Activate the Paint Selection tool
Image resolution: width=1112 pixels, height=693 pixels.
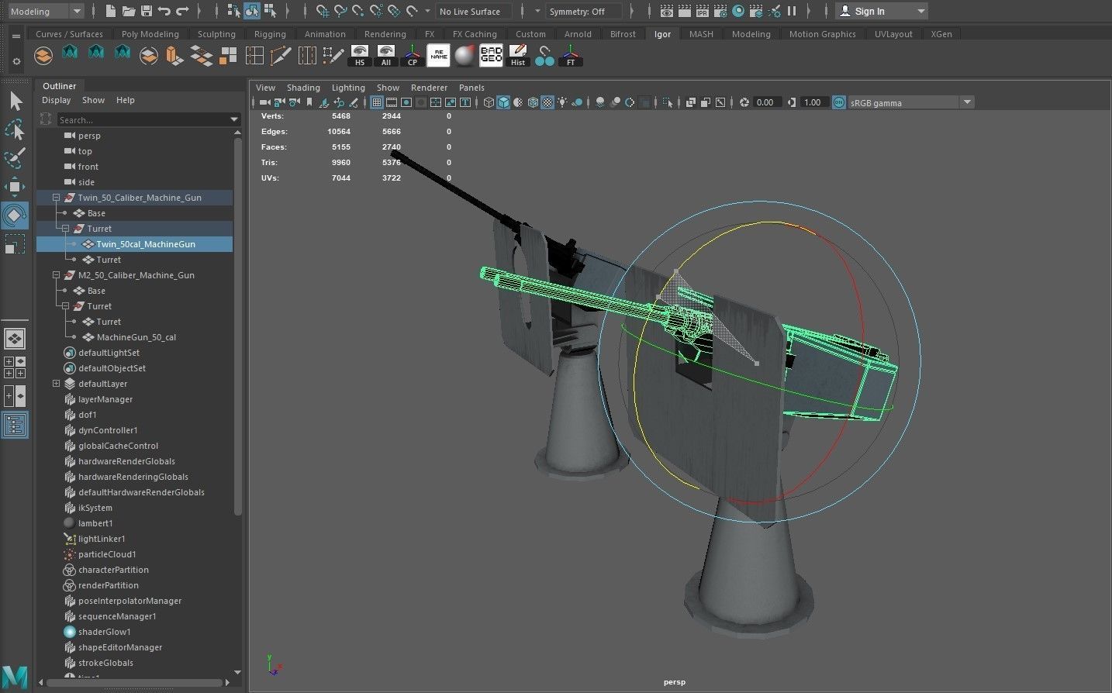tap(15, 158)
